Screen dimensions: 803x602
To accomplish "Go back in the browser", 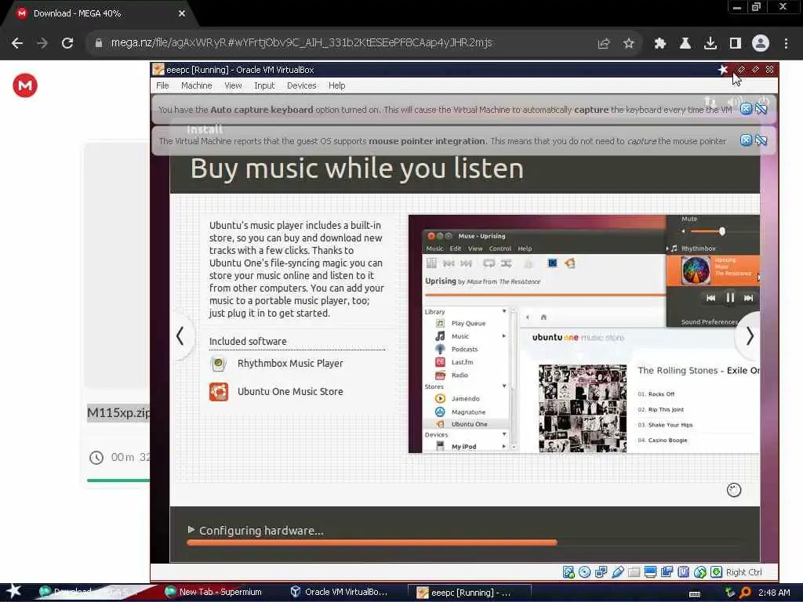I will click(17, 43).
